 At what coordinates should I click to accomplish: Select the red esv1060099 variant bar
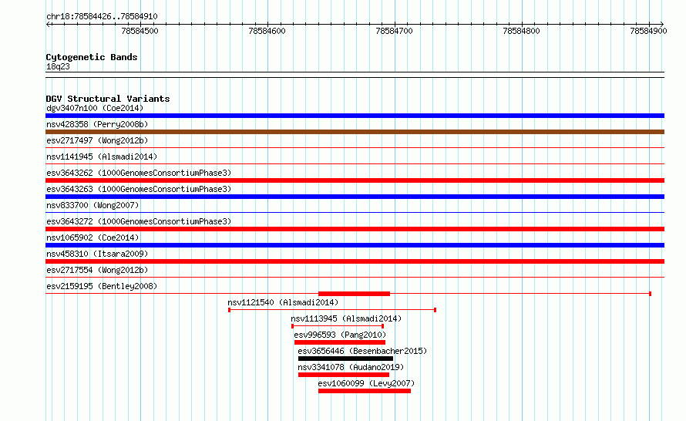click(365, 391)
